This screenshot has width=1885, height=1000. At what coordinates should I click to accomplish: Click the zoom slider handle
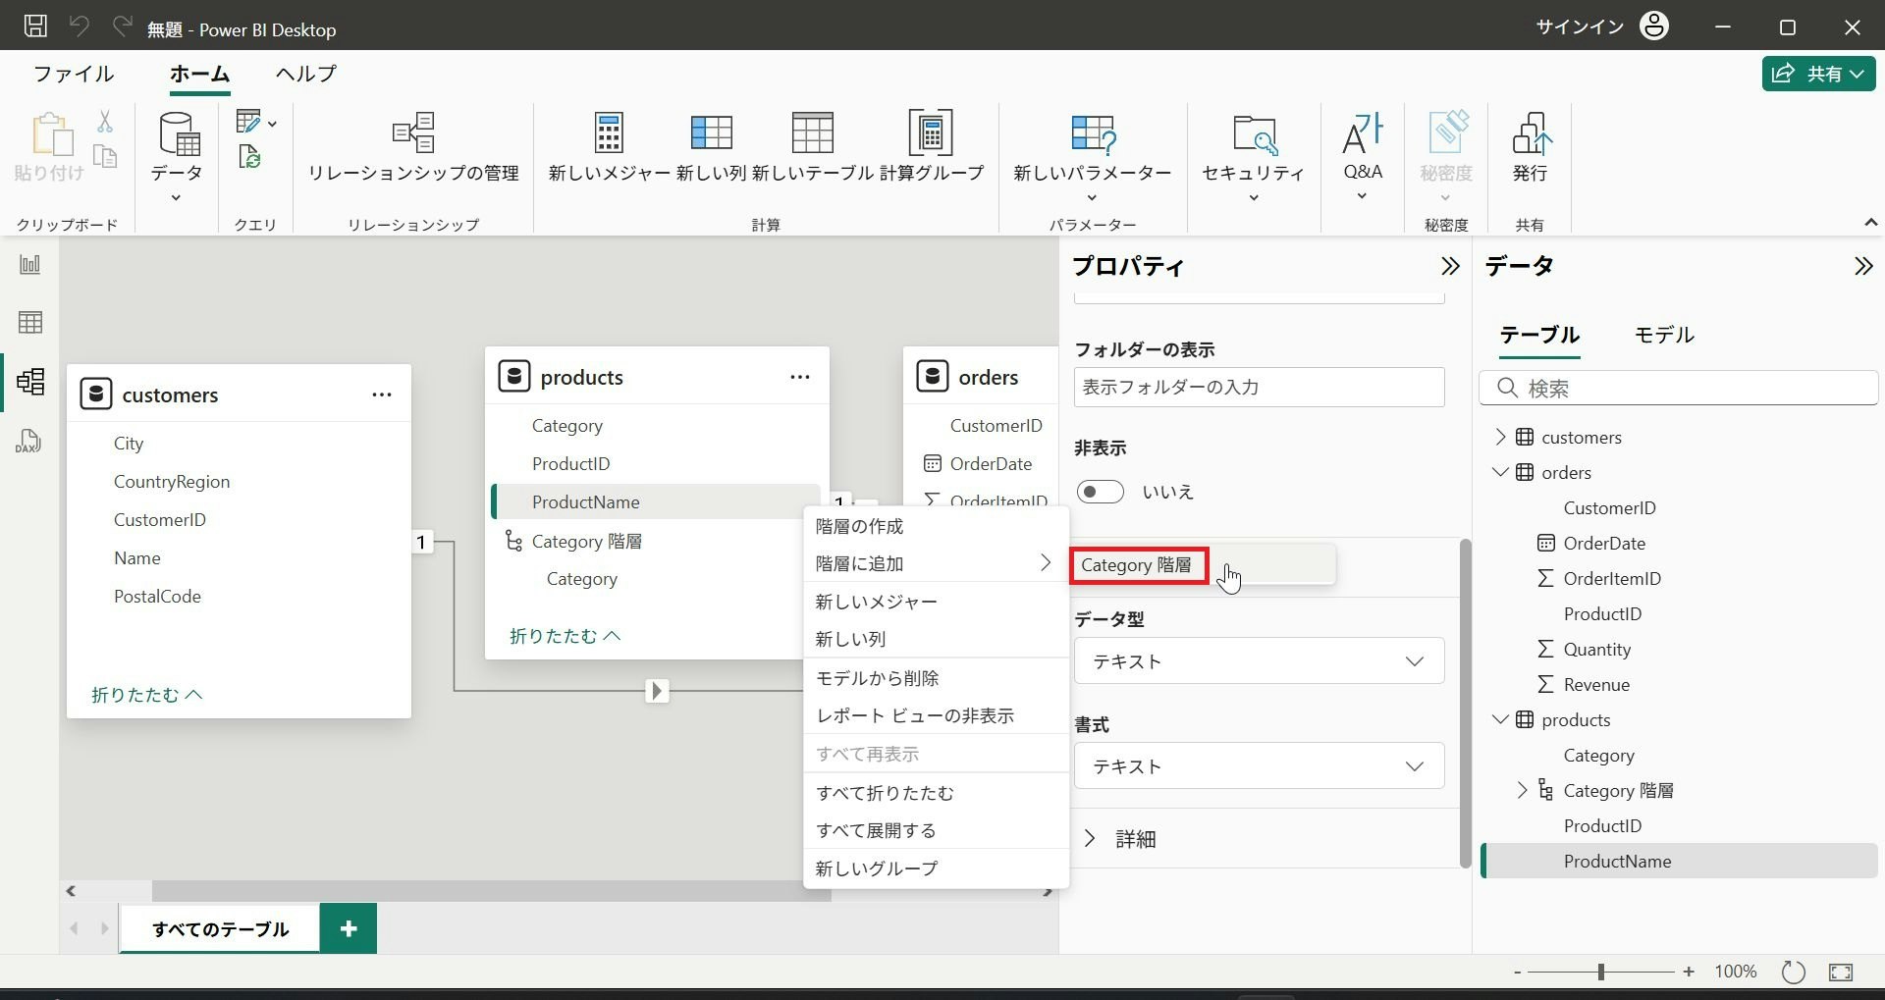1600,972
